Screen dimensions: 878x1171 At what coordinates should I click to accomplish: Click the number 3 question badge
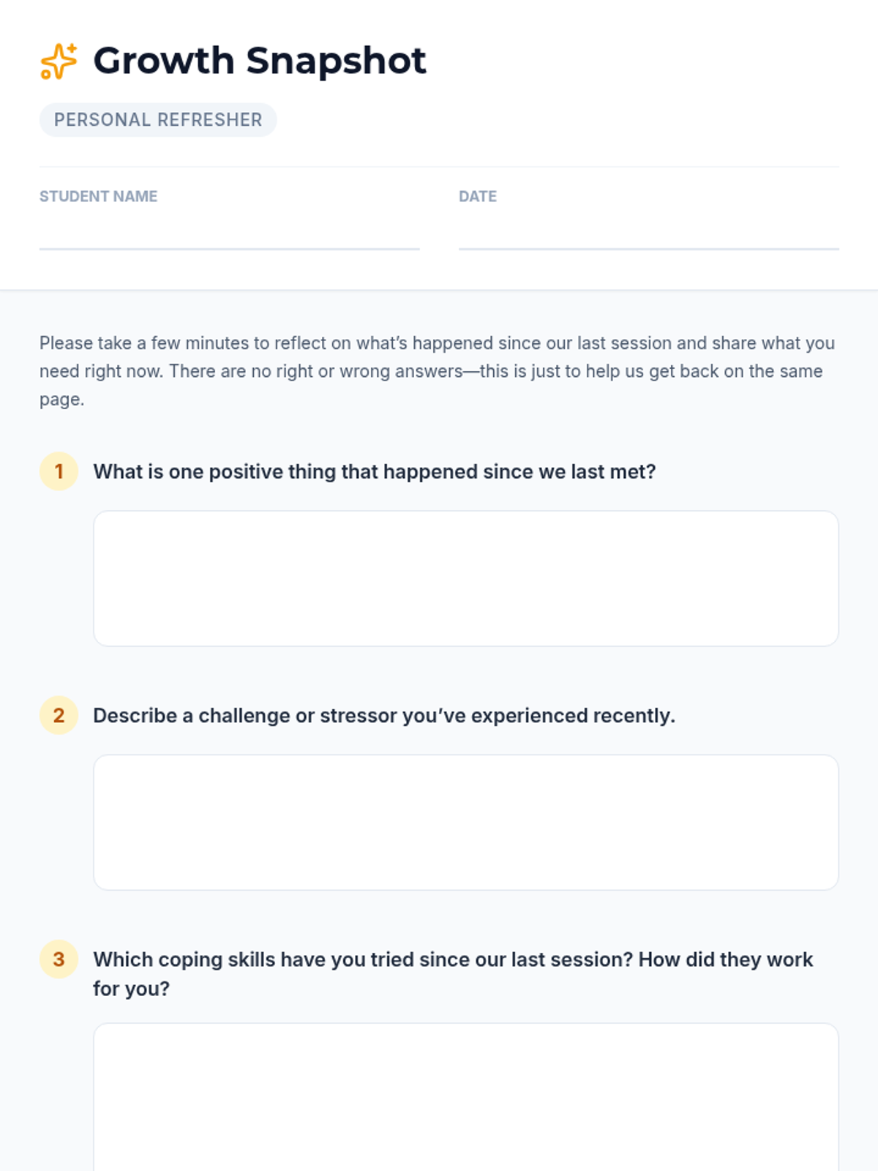coord(59,959)
